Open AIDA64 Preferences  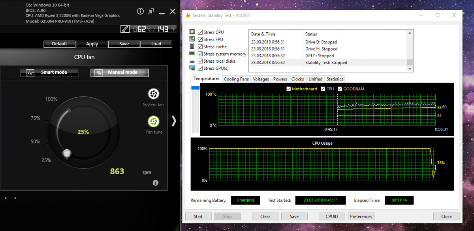point(361,216)
